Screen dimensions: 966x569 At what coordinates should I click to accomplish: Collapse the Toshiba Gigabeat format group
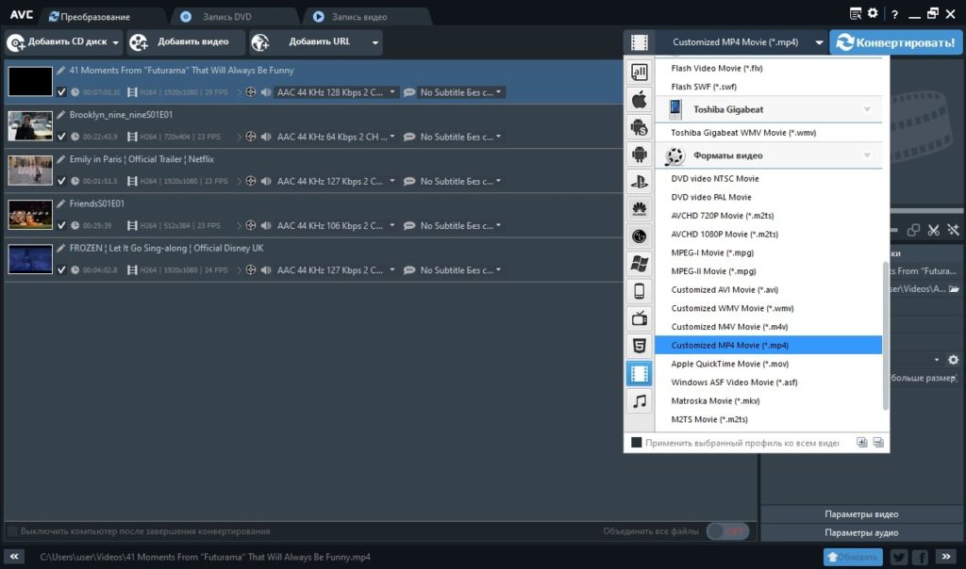[866, 109]
